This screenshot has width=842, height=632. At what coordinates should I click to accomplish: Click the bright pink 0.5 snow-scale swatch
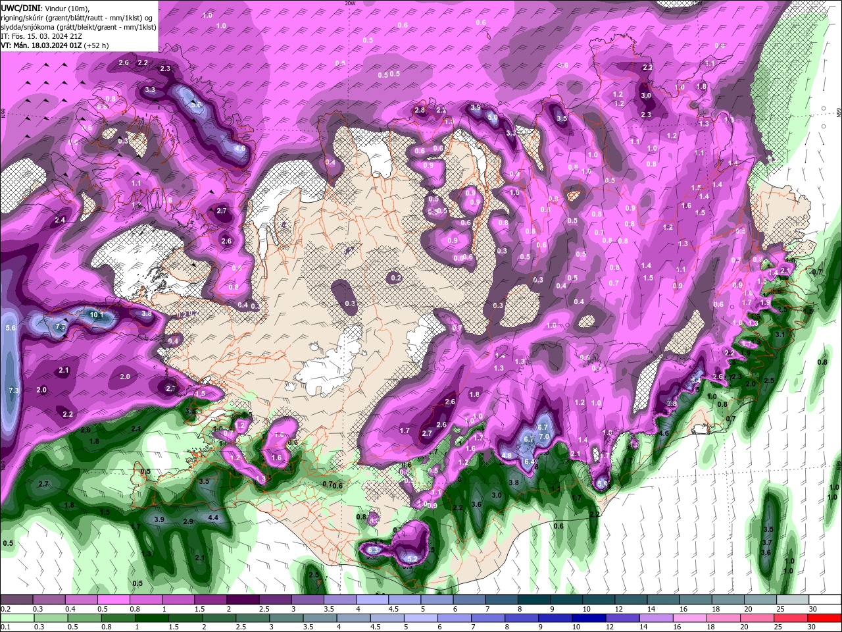click(x=113, y=600)
